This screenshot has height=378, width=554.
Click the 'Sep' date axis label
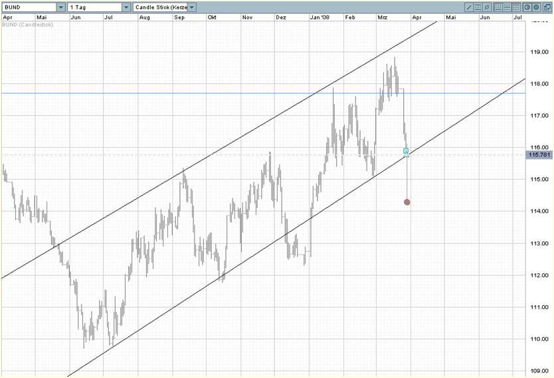point(179,17)
